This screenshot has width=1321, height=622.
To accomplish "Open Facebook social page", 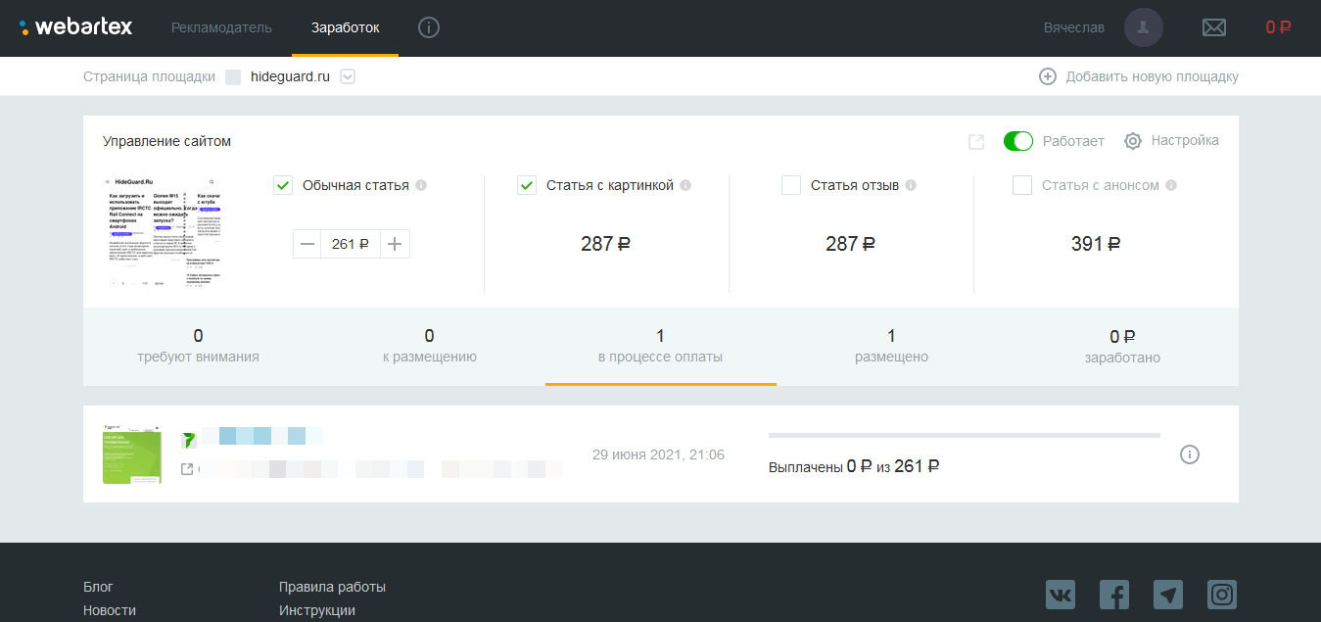I will pyautogui.click(x=1114, y=595).
